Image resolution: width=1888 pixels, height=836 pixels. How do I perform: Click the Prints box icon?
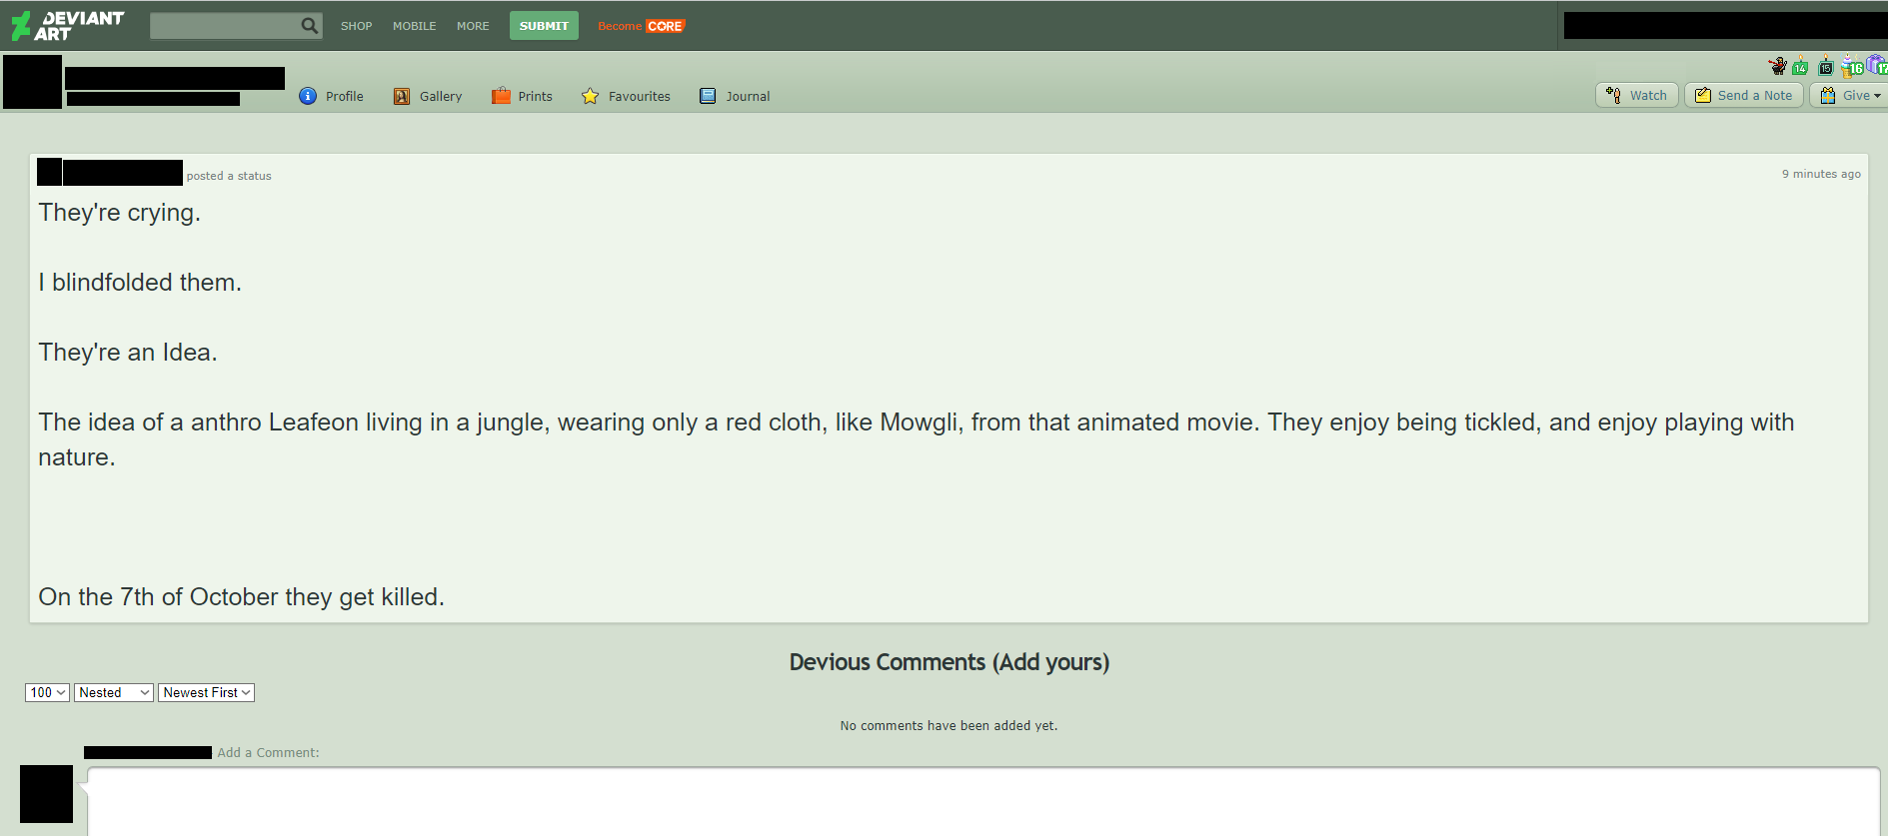click(x=501, y=96)
